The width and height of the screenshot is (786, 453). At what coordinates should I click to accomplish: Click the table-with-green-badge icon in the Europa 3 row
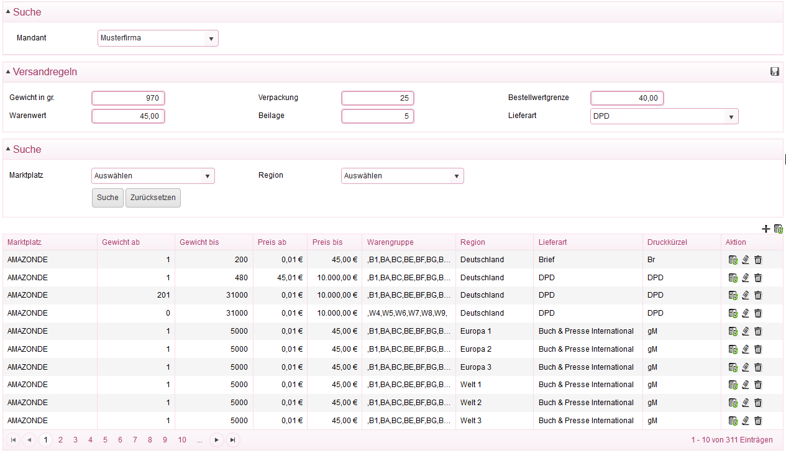point(733,367)
